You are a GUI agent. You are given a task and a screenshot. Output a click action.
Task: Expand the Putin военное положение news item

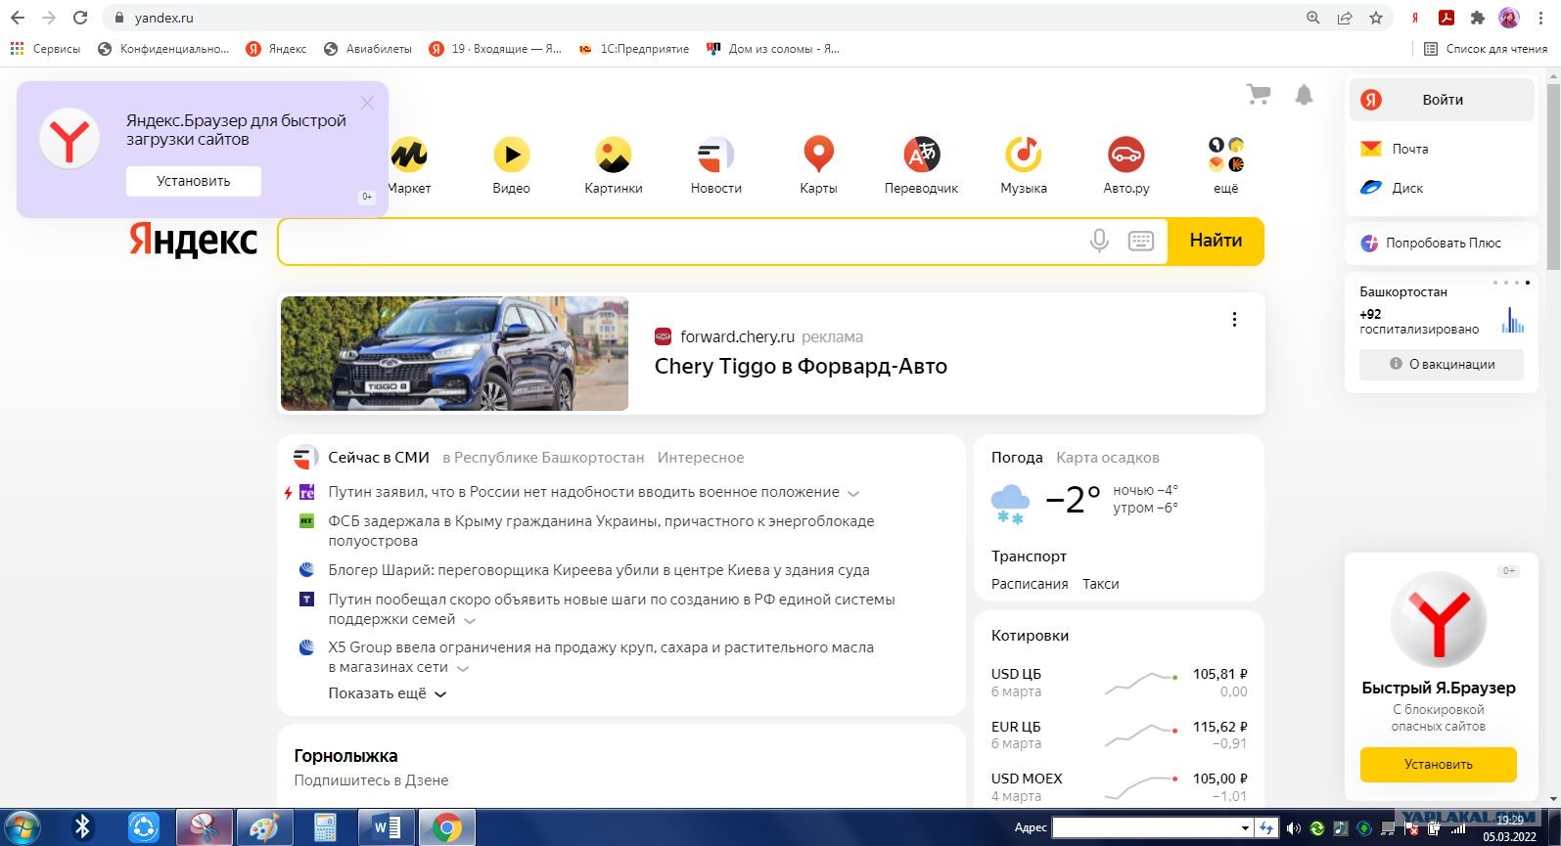click(x=853, y=494)
